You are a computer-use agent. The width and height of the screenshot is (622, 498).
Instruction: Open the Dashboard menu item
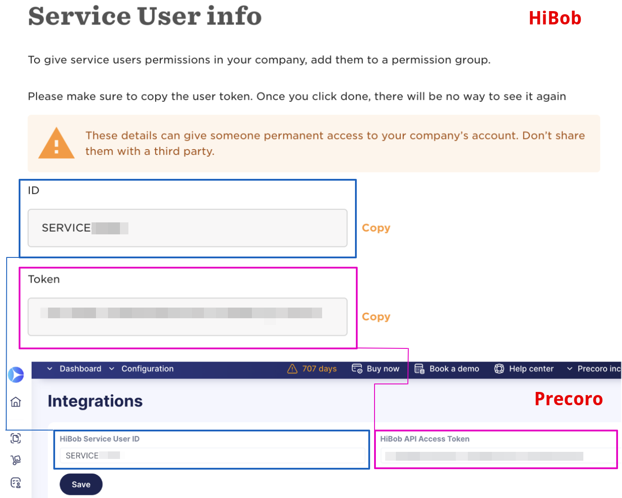(x=81, y=368)
